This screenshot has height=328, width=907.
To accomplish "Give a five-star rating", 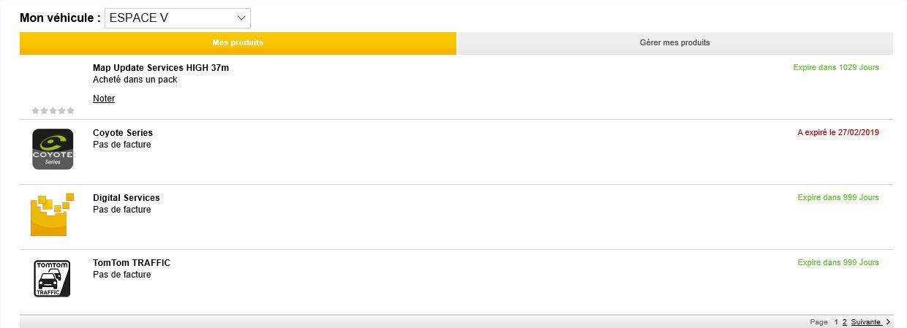I will [x=71, y=110].
